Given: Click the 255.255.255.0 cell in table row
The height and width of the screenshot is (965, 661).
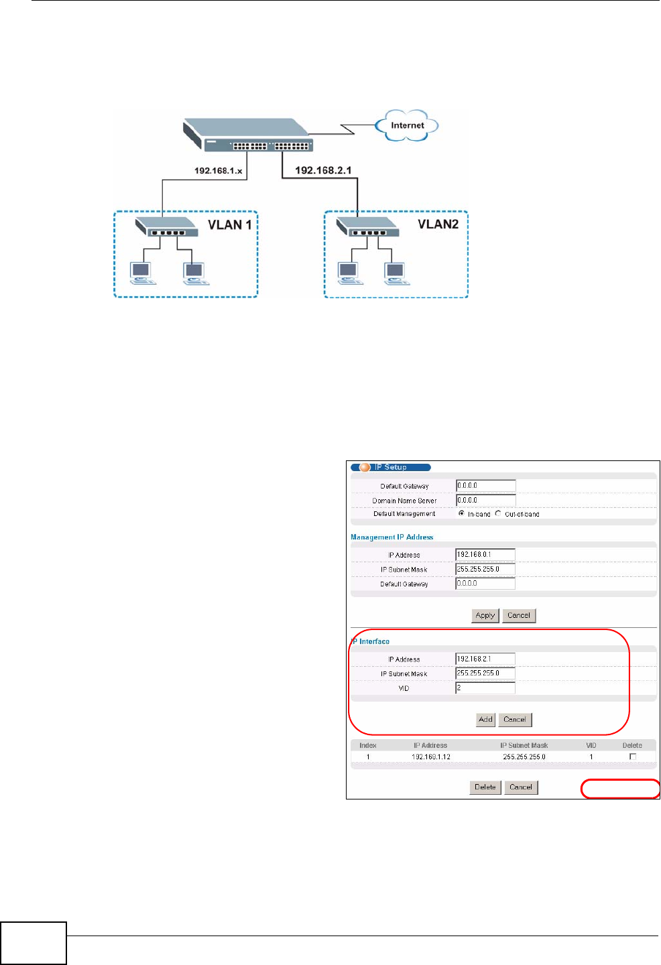Looking at the screenshot, I should [524, 757].
